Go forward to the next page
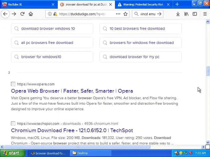The image size is (210, 157). [14, 14]
